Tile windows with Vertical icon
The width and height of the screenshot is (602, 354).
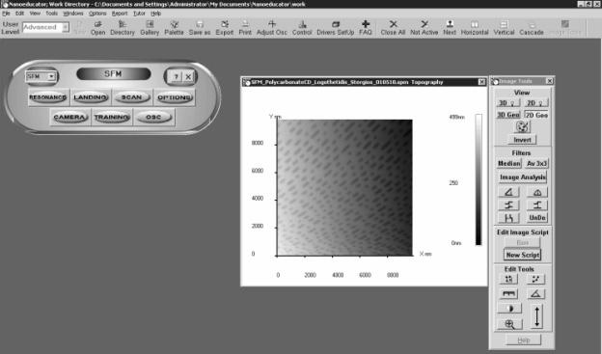click(x=504, y=28)
